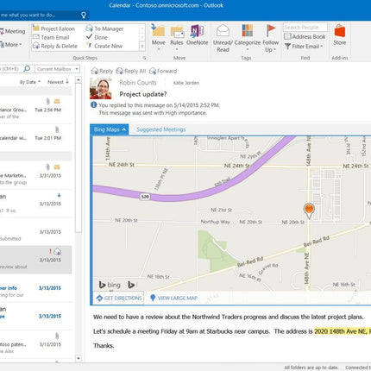The height and width of the screenshot is (371, 371).
Task: Toggle Newest sort order
Action: [x=59, y=82]
